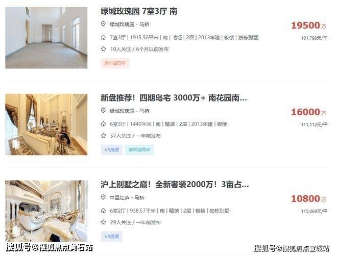Click star follow icon beside 29人关注
This screenshot has width=337, height=256.
(x=104, y=222)
